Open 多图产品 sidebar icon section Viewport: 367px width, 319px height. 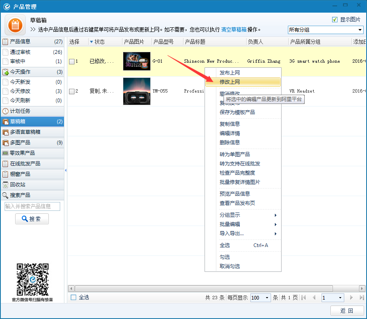5,143
